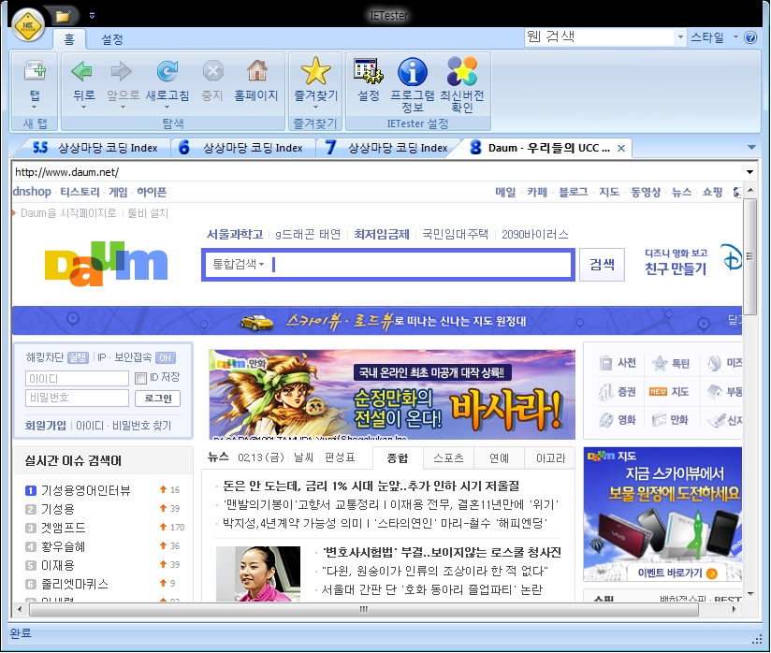Select the IE 5.5 상상마당 코딩 tab
This screenshot has height=653, width=771.
[95, 148]
